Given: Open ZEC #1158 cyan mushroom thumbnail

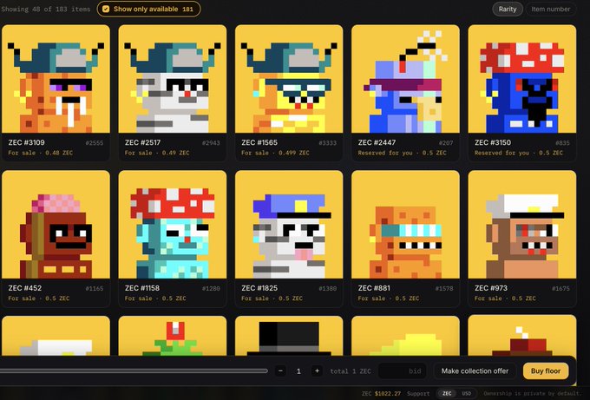Looking at the screenshot, I should tap(173, 224).
